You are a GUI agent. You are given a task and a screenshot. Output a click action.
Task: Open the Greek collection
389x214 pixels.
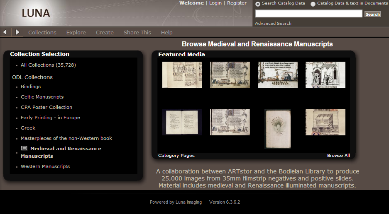coord(28,128)
